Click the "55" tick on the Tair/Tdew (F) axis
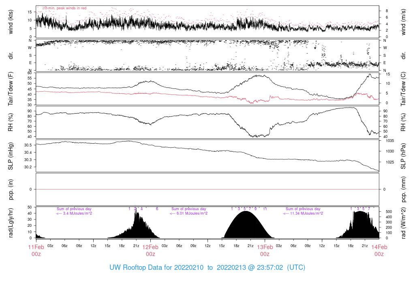Viewport: 415px width, 284px height. coord(30,78)
